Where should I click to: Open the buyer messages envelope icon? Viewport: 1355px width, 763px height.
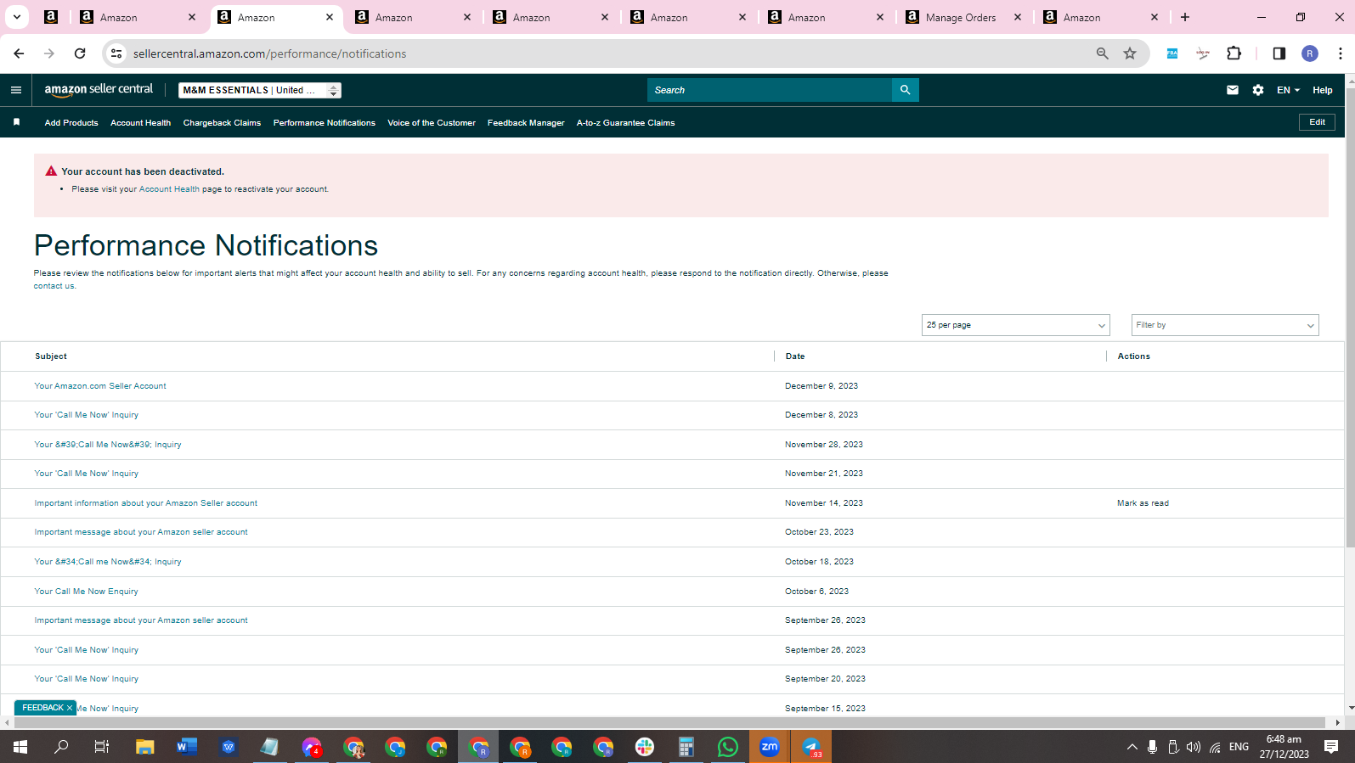[1233, 90]
